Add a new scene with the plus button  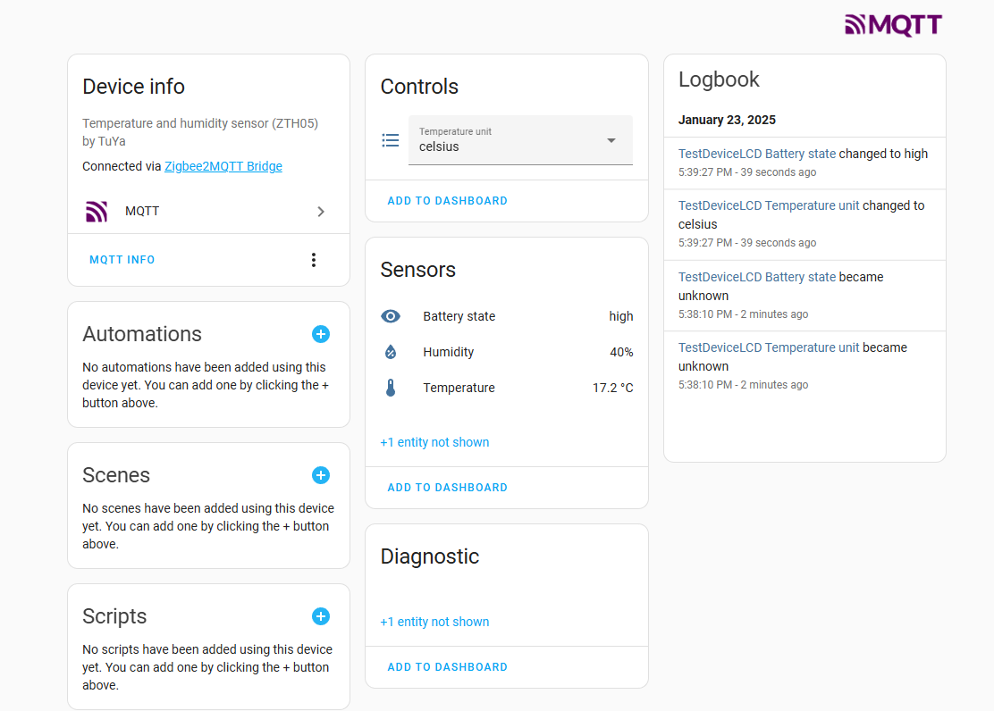click(321, 475)
